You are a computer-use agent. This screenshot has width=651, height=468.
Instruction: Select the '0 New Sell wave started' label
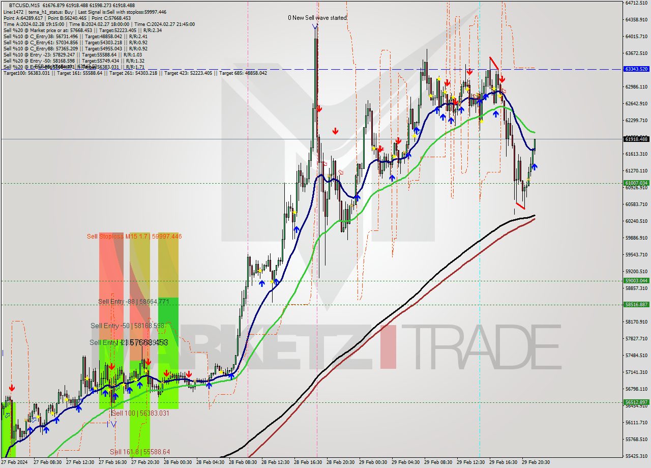[317, 18]
